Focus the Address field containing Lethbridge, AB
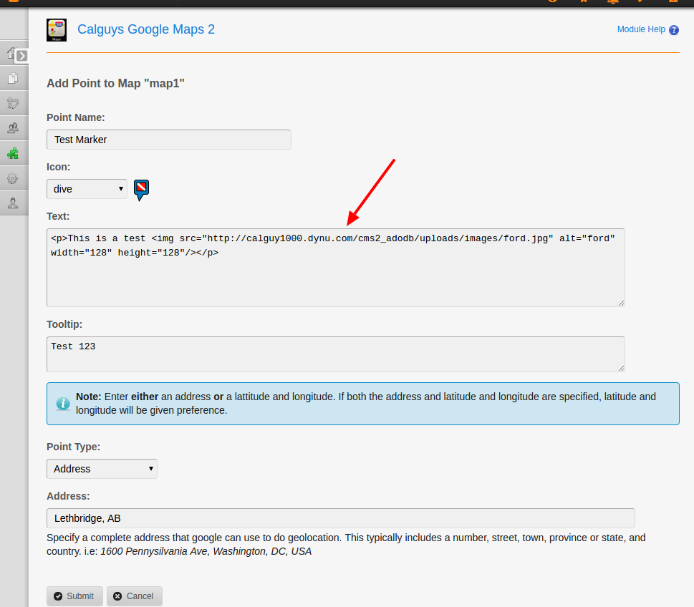Image resolution: width=694 pixels, height=607 pixels. coord(340,518)
